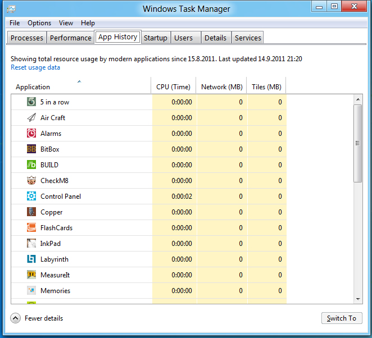Switch to the Startup tab
The width and height of the screenshot is (372, 338).
(156, 38)
